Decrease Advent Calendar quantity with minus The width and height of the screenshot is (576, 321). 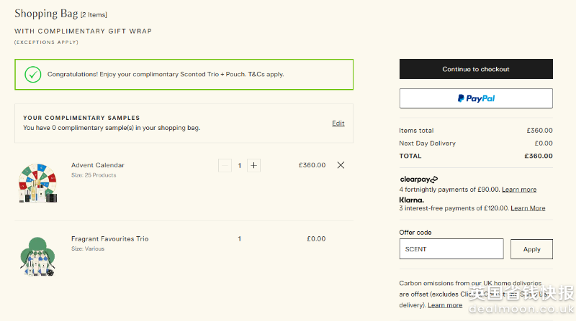(x=225, y=165)
